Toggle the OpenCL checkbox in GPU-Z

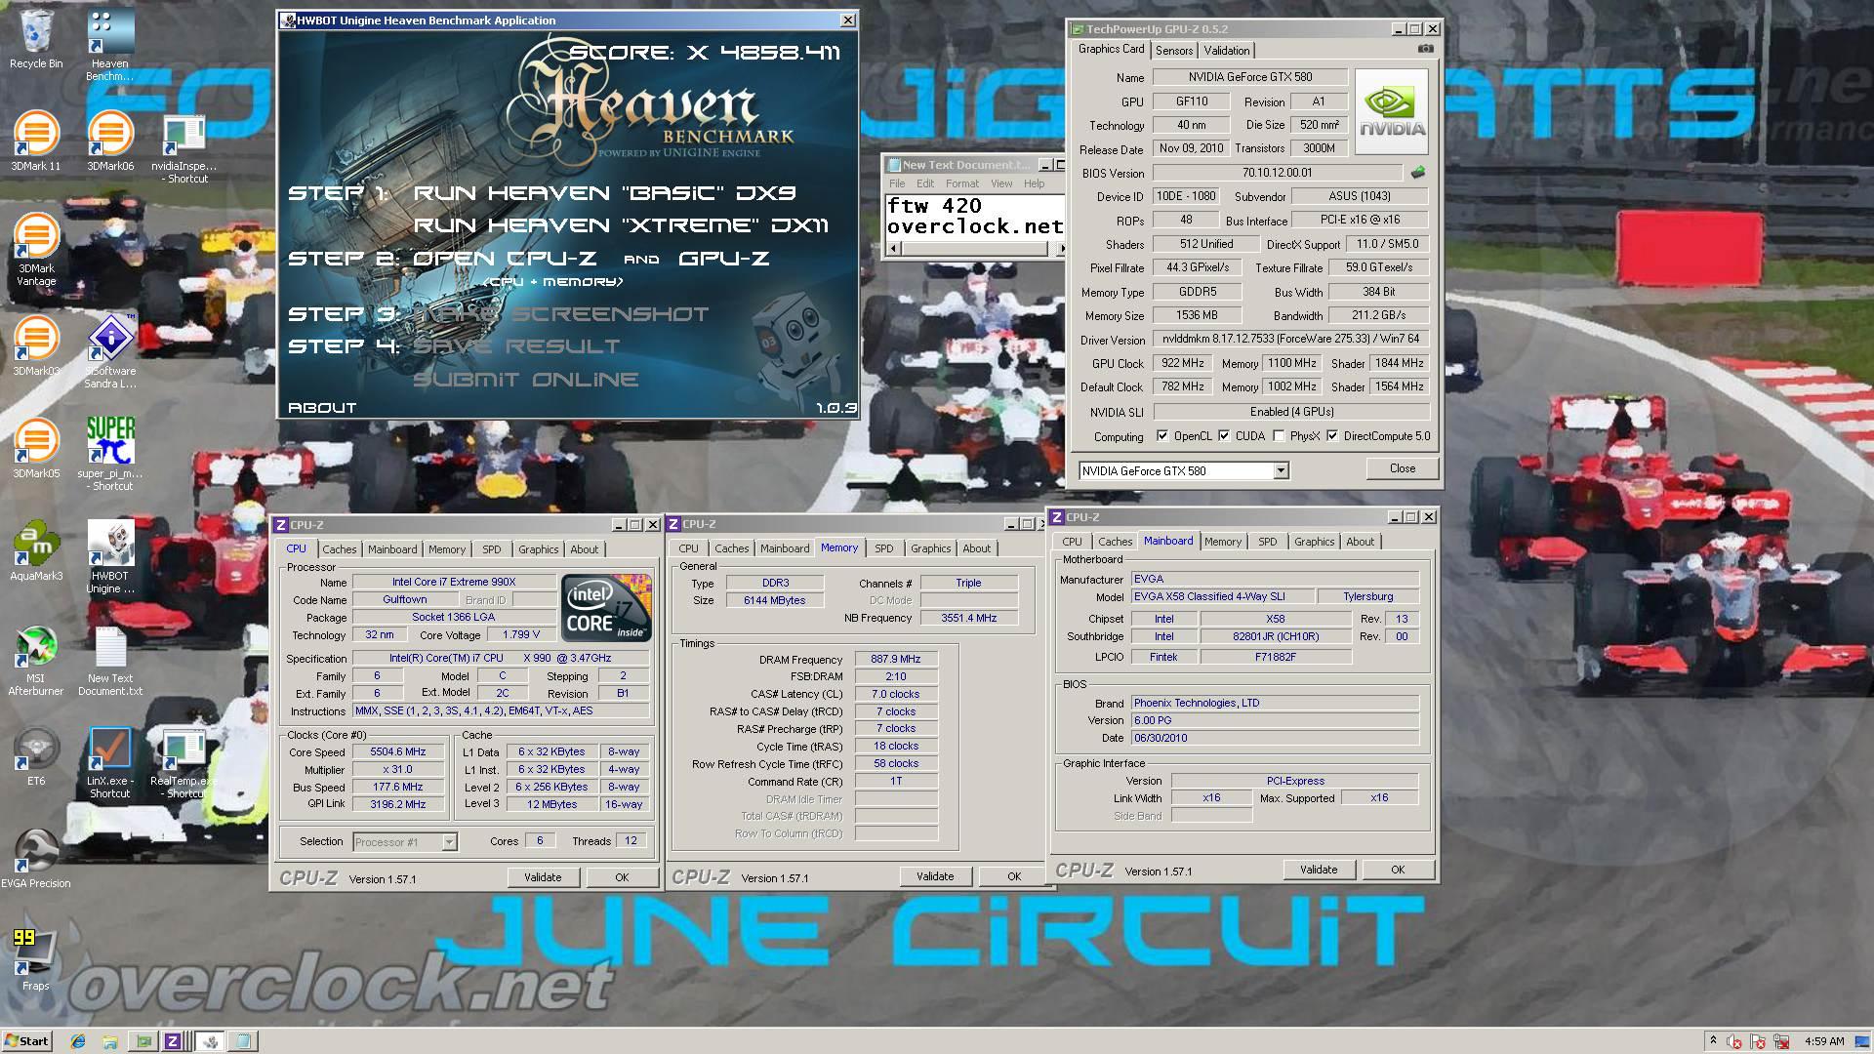1162,436
